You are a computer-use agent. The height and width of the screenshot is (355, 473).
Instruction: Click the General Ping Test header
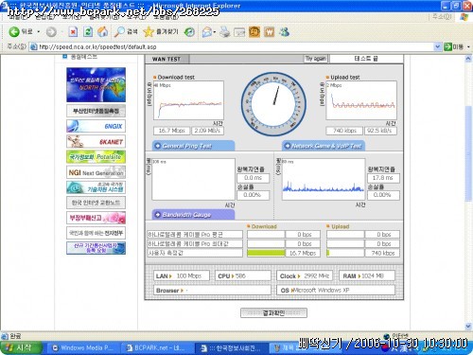(x=193, y=146)
